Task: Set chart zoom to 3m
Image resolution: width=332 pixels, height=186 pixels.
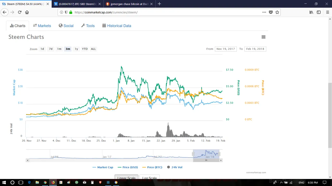Action: click(68, 49)
